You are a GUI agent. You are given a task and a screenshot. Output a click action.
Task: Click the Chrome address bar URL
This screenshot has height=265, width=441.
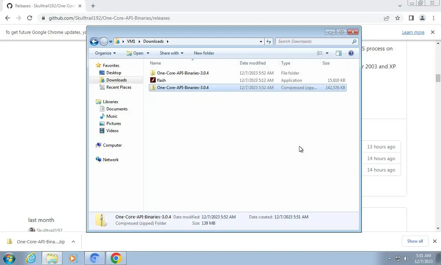click(x=109, y=18)
